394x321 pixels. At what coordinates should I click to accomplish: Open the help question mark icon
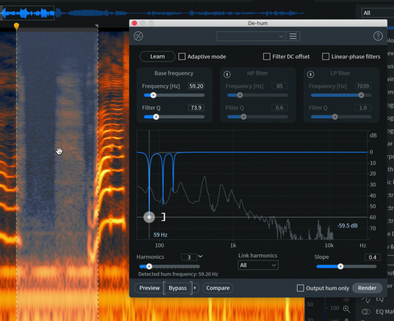378,36
